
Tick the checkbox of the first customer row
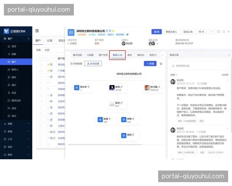pyautogui.click(x=41, y=65)
